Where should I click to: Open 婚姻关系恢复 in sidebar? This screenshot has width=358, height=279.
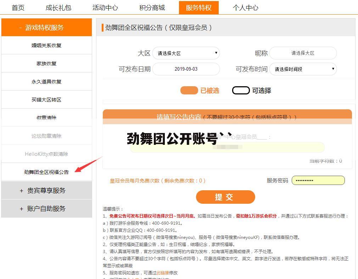coord(46,45)
